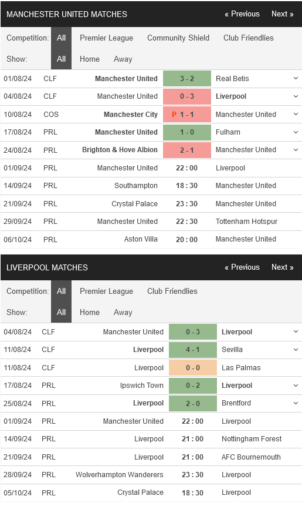Expand the Liverpool vs Brentford match chevron

[x=296, y=403]
